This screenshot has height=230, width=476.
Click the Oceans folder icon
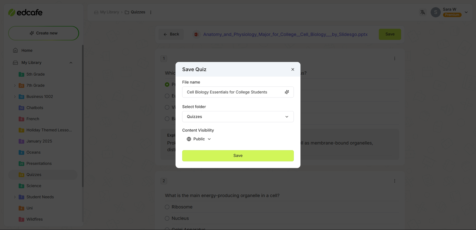21,152
